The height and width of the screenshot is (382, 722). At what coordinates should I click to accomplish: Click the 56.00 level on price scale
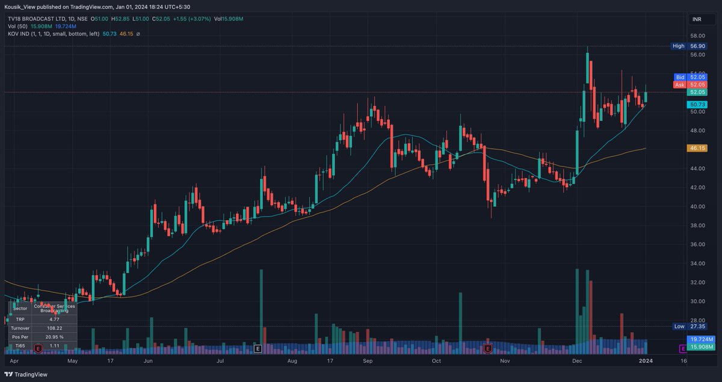point(697,54)
